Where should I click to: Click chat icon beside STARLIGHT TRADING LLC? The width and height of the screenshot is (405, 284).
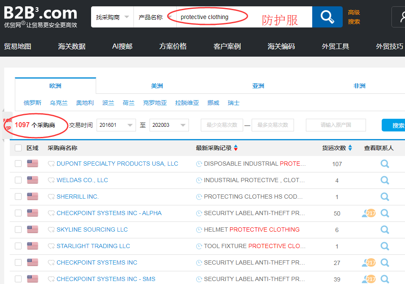click(51, 246)
